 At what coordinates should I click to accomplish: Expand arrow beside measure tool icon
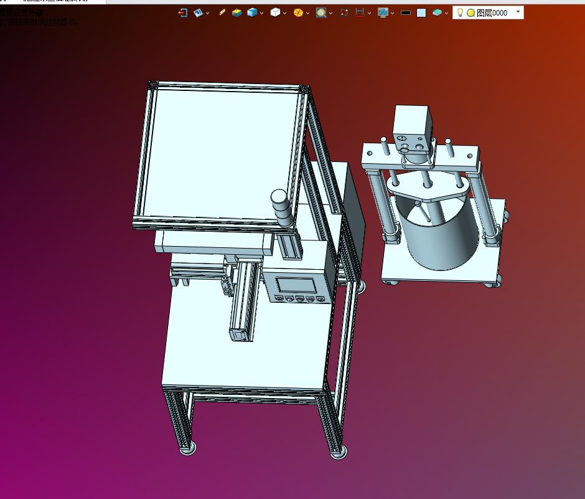click(x=369, y=14)
